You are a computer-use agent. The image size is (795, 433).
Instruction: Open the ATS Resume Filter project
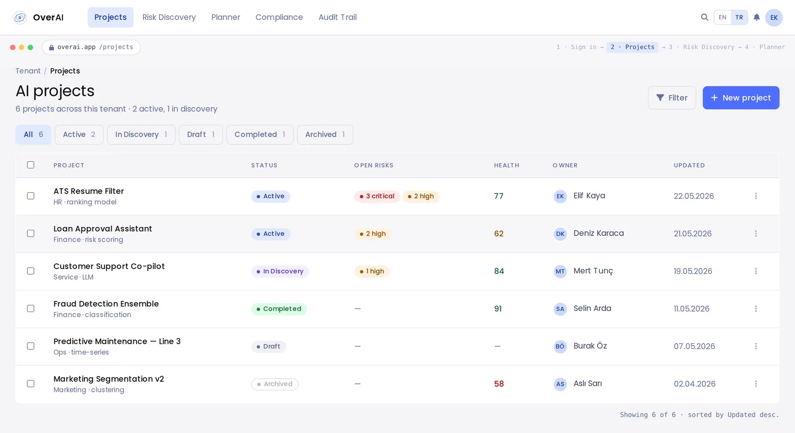click(89, 191)
